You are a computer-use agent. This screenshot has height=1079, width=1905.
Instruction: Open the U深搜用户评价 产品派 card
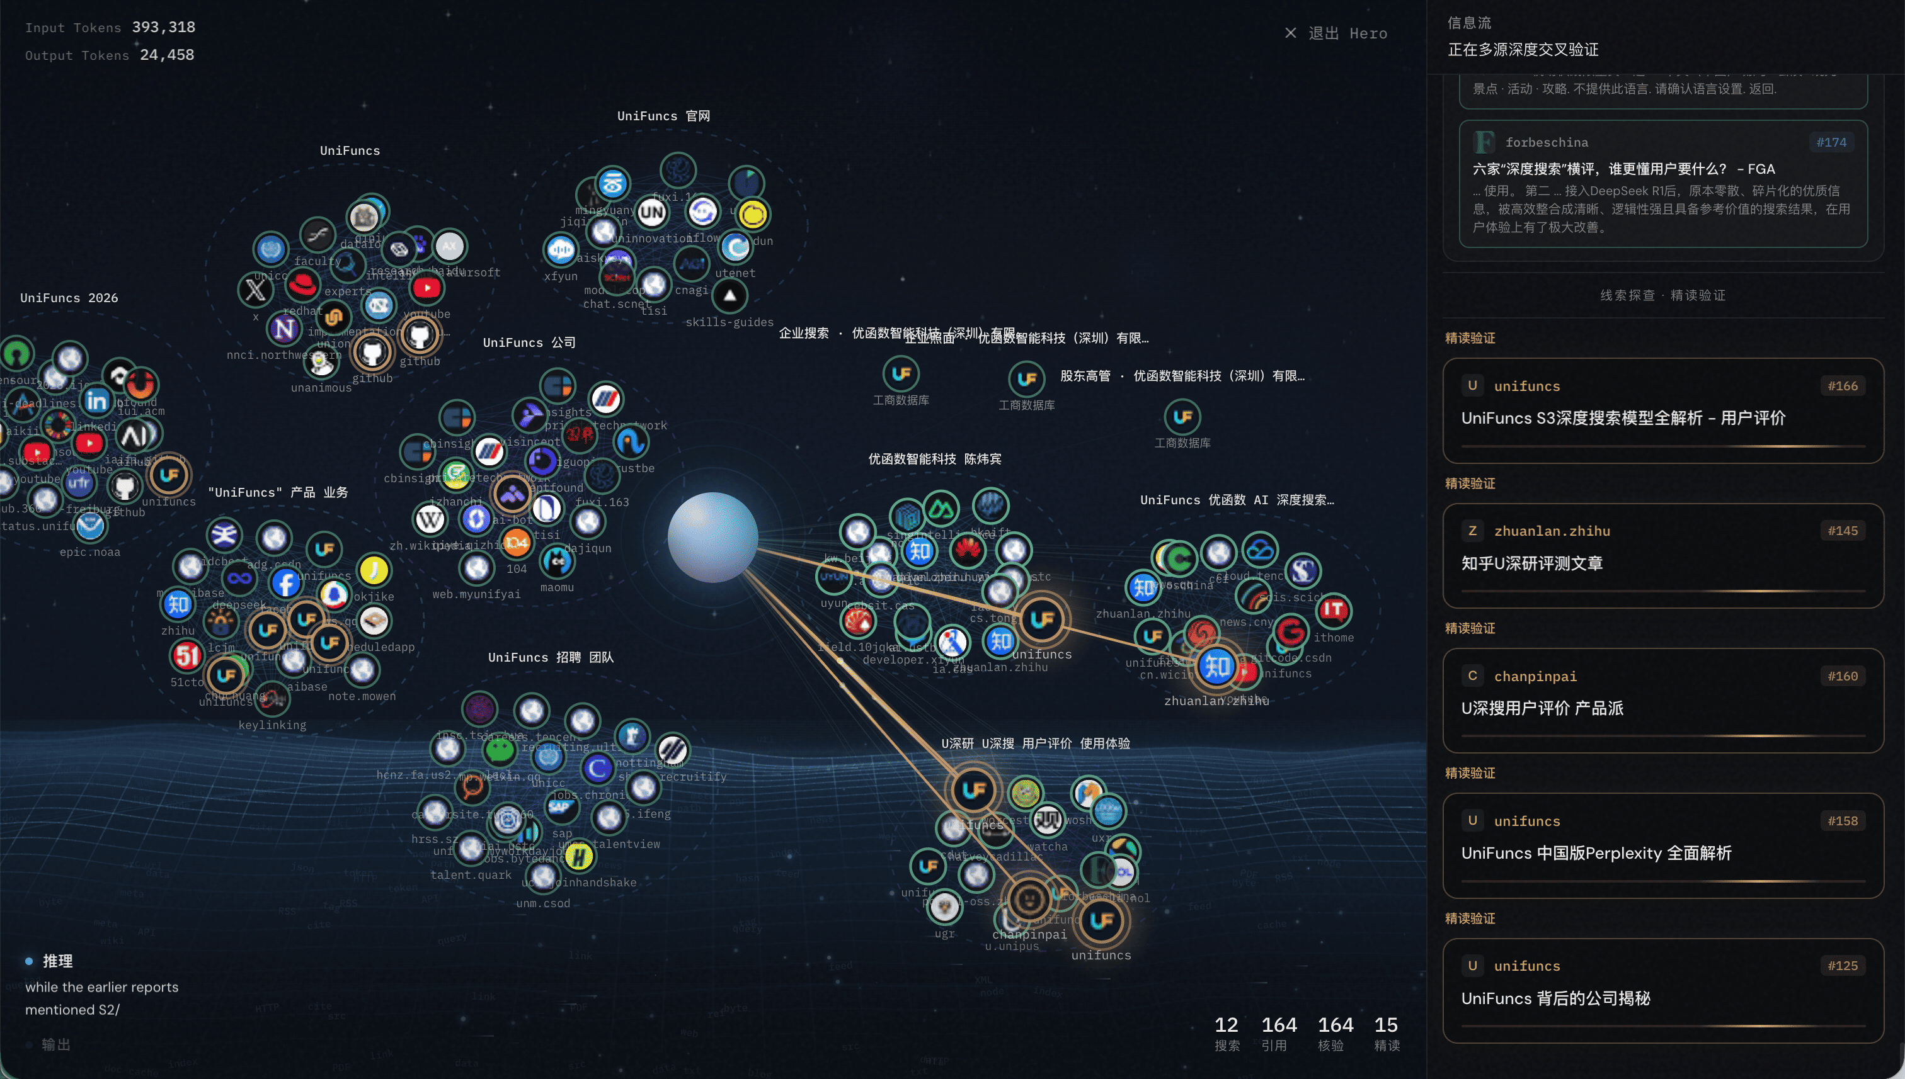pos(1662,701)
